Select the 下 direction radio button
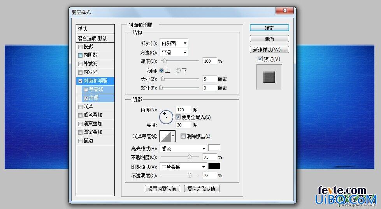 [178, 70]
